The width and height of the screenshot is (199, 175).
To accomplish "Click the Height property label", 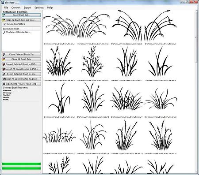I will pyautogui.click(x=6, y=97).
